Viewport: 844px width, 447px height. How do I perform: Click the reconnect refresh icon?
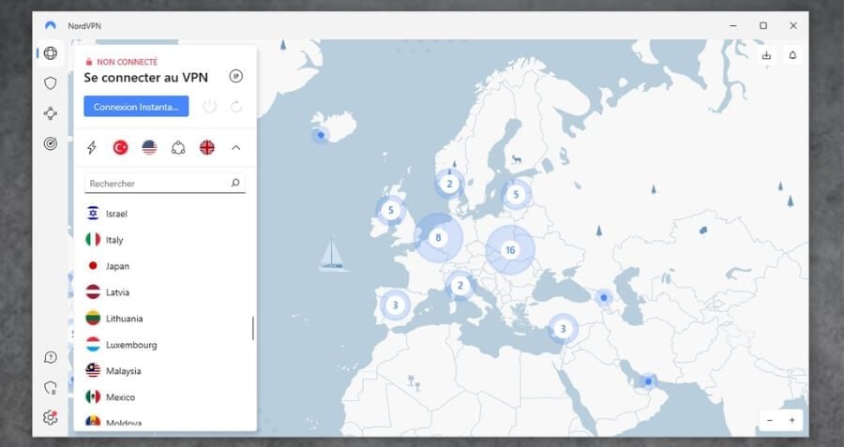[236, 107]
